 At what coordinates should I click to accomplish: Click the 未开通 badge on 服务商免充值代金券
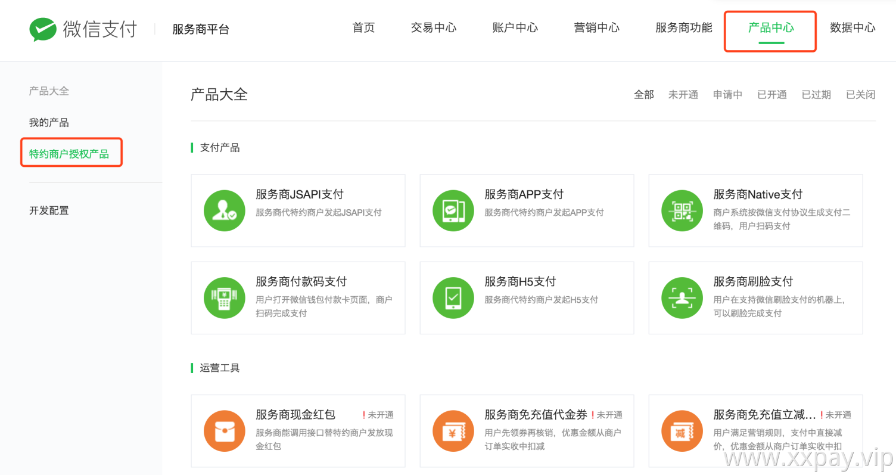(x=606, y=415)
